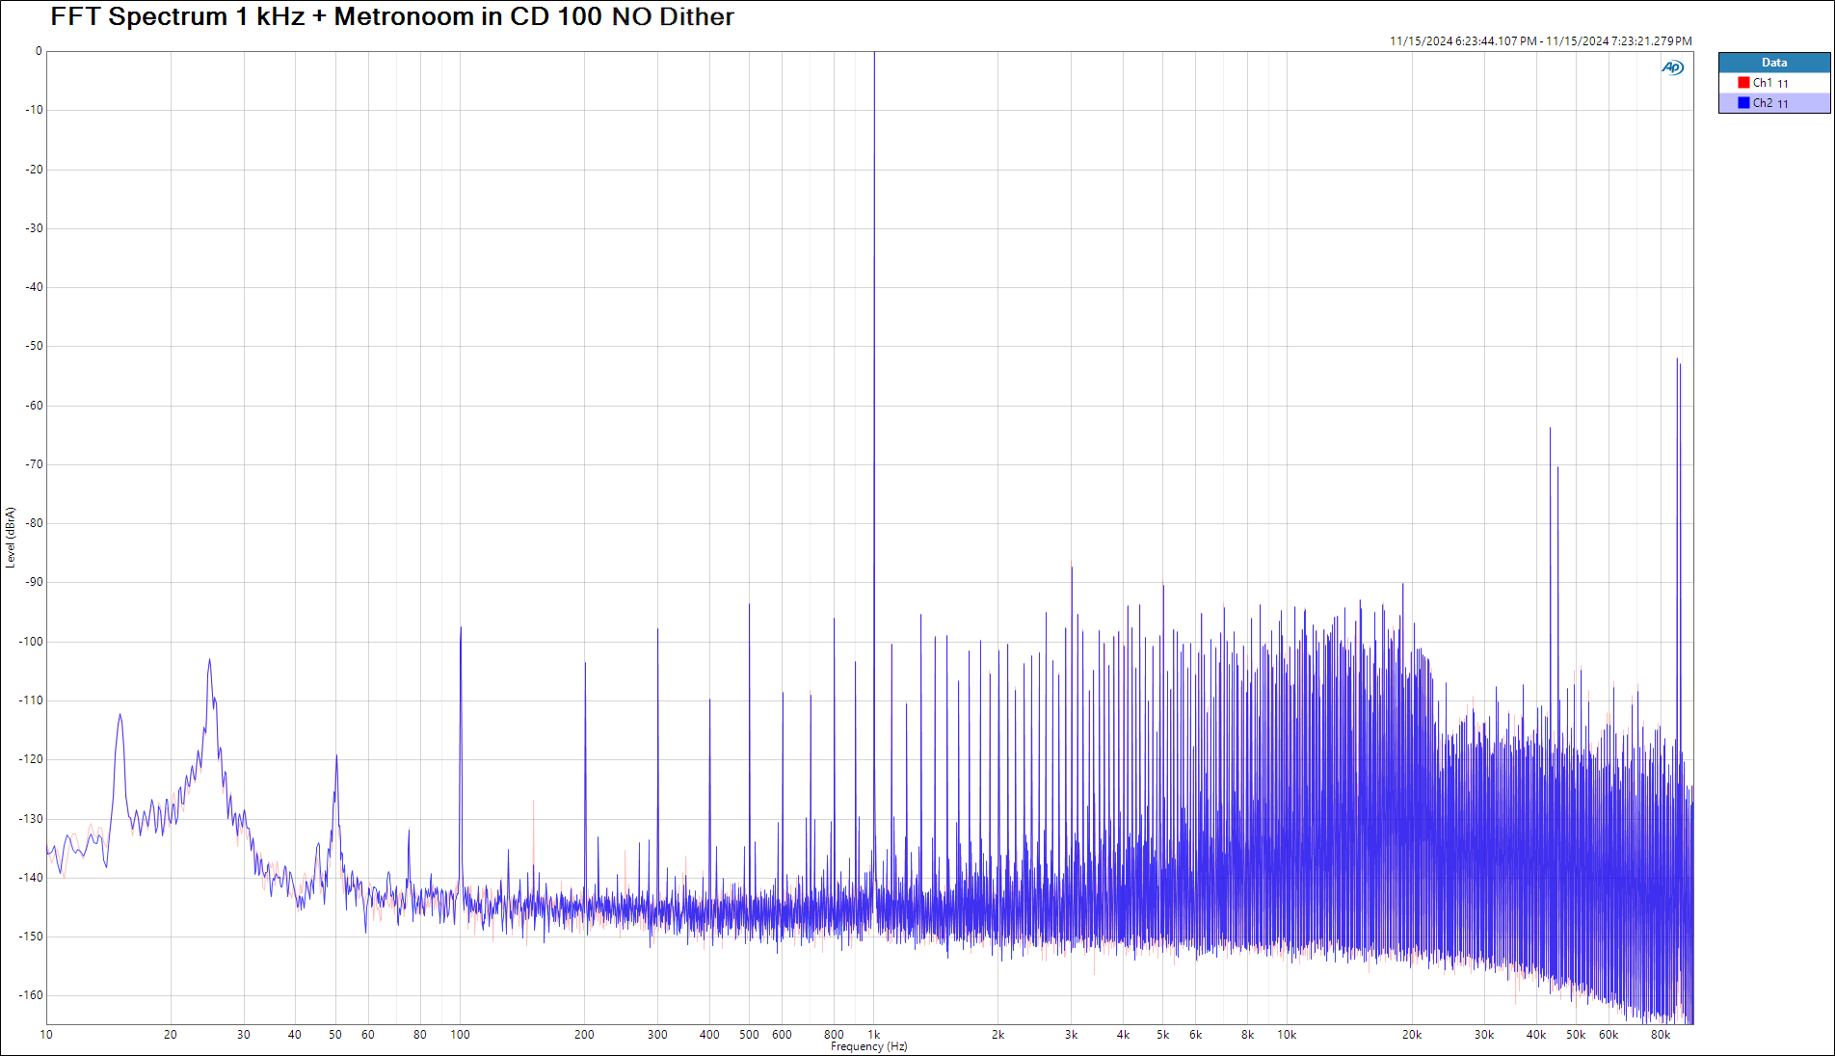Select the FFT Spectrum graph title
Viewport: 1835px width, 1056px height.
[391, 17]
